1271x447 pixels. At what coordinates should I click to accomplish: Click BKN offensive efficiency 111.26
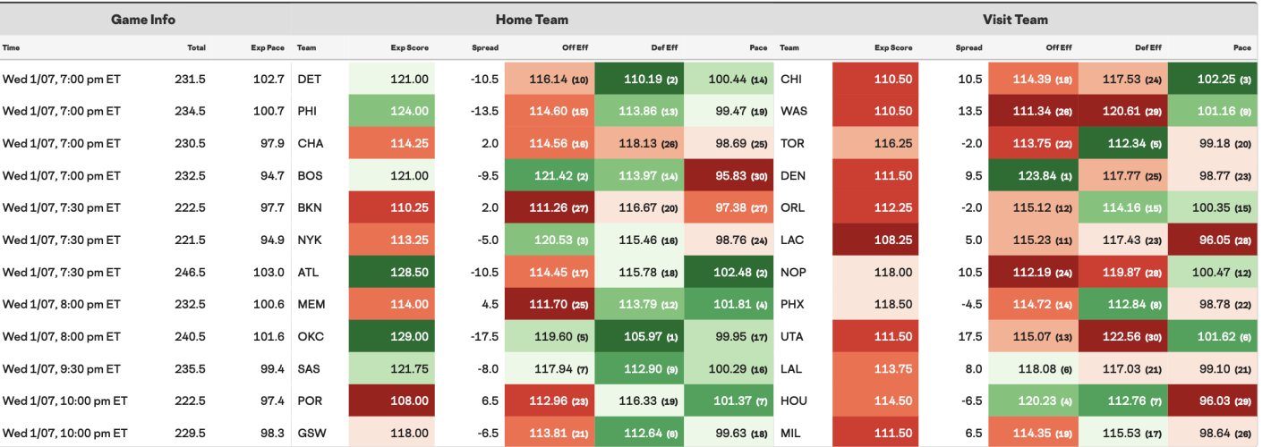pos(550,207)
